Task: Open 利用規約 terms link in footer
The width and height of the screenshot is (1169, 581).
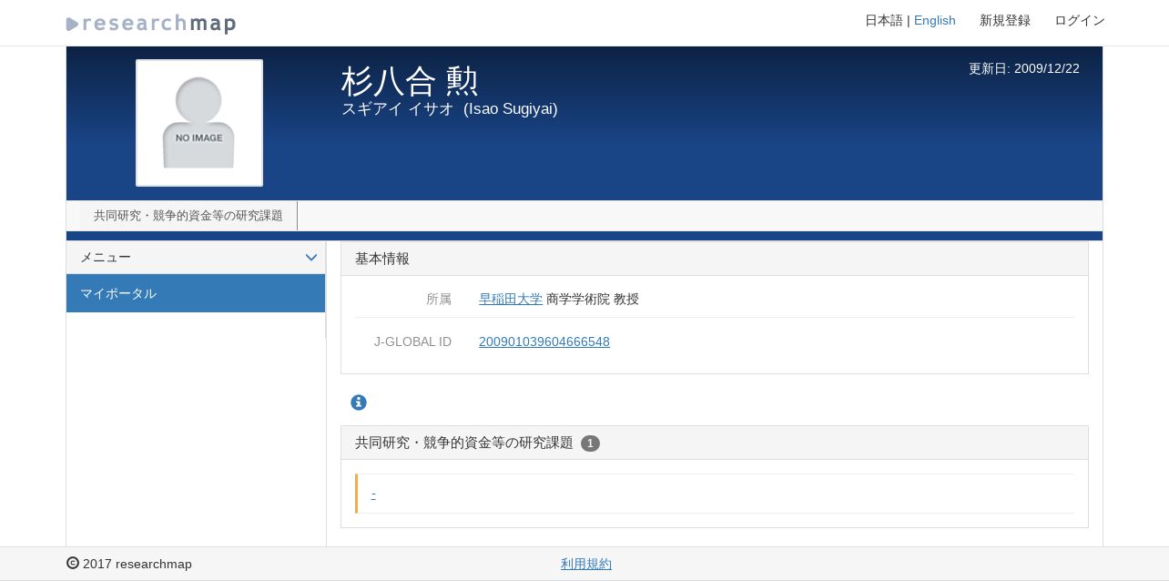Action: point(586,564)
